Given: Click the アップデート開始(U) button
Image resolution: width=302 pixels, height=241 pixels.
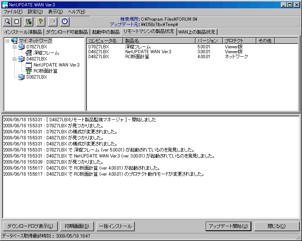Looking at the screenshot, I should [228, 226].
